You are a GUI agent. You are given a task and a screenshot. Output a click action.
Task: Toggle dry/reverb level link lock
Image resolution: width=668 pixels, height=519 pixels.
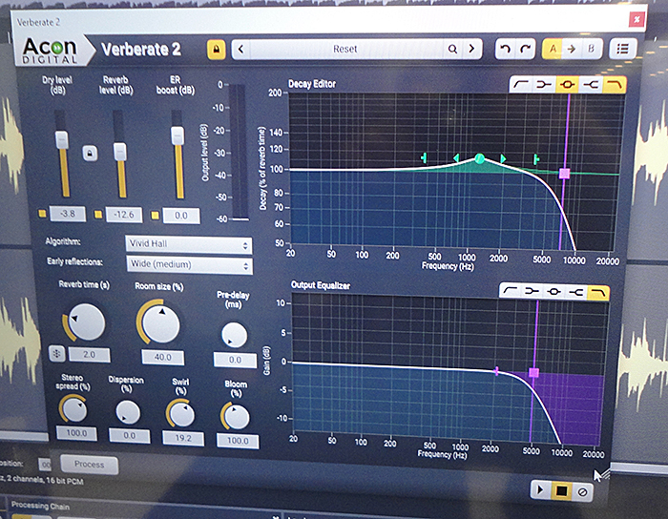90,153
